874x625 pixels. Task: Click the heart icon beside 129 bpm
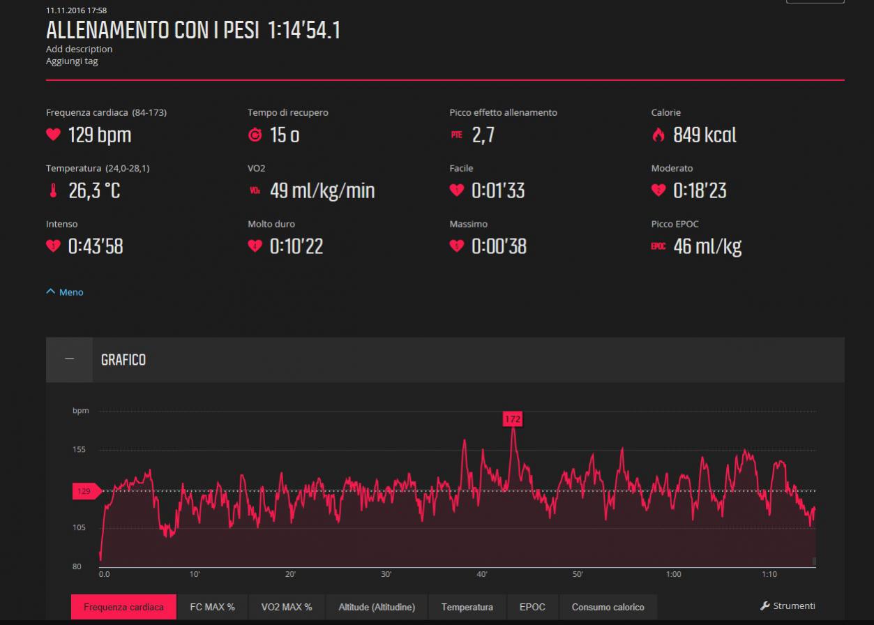pos(53,135)
